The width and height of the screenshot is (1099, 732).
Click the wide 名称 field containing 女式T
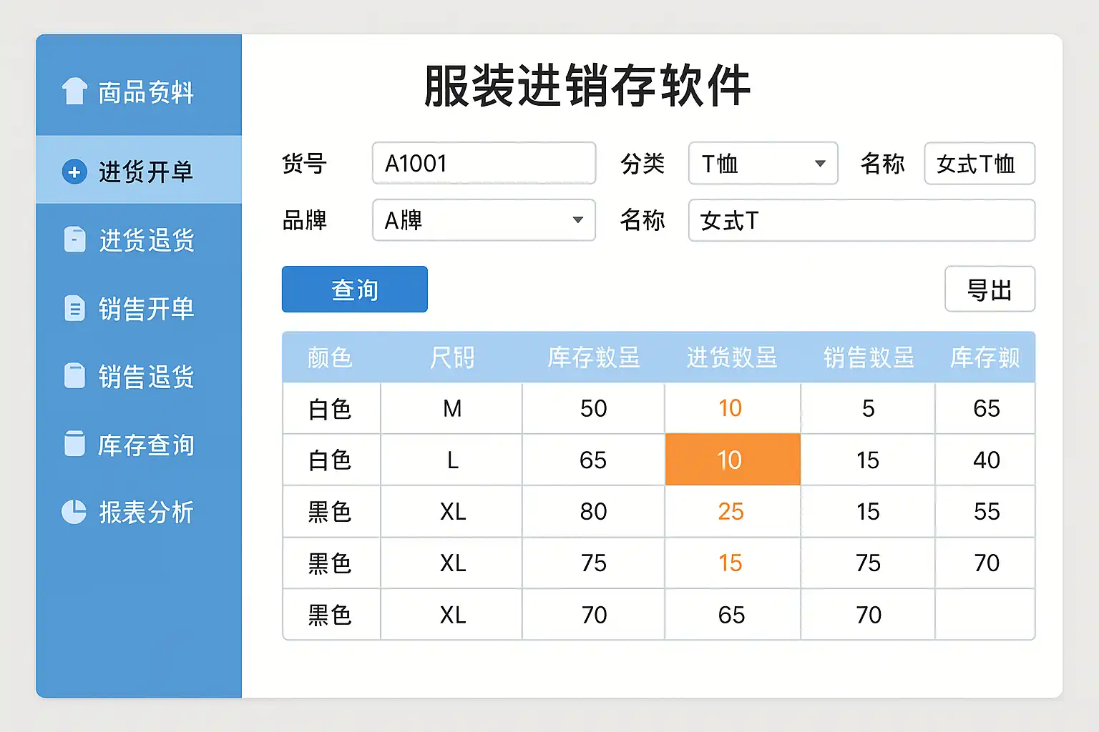tap(861, 220)
